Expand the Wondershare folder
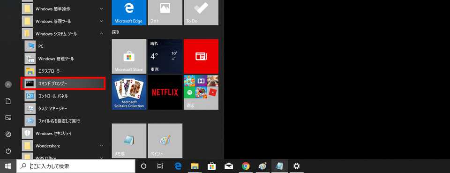 [63, 146]
